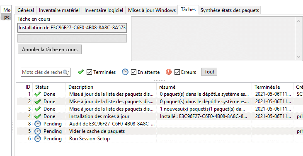Click the clock icon for Run Session-Setup
This screenshot has width=303, height=156.
(x=38, y=139)
